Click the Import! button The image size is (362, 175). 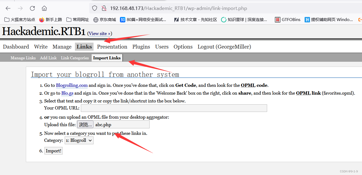(x=53, y=150)
